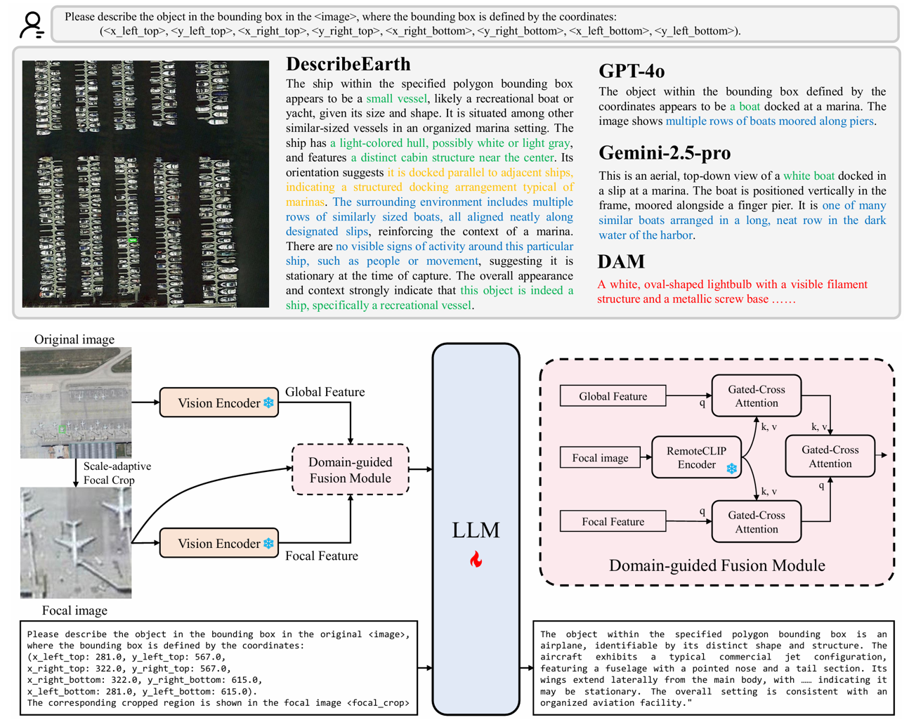Click the green bounding box in the marina image
The width and height of the screenshot is (909, 727).
(132, 240)
